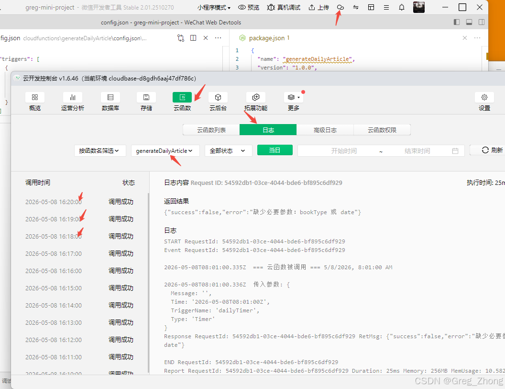Open 概览 overview in cloud console
Screen dimensions: 505x389
click(x=35, y=102)
